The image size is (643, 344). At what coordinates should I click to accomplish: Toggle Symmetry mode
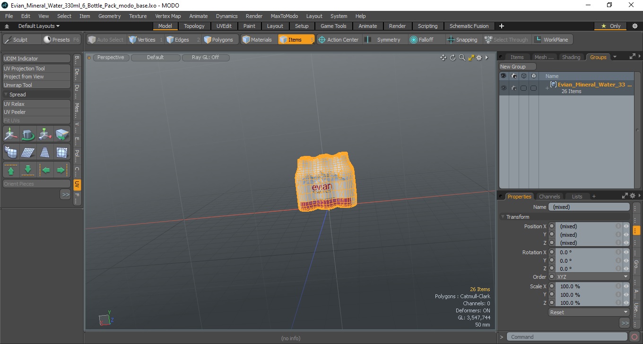tap(383, 40)
